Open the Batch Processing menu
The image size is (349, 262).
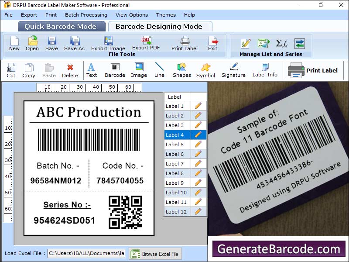(86, 15)
